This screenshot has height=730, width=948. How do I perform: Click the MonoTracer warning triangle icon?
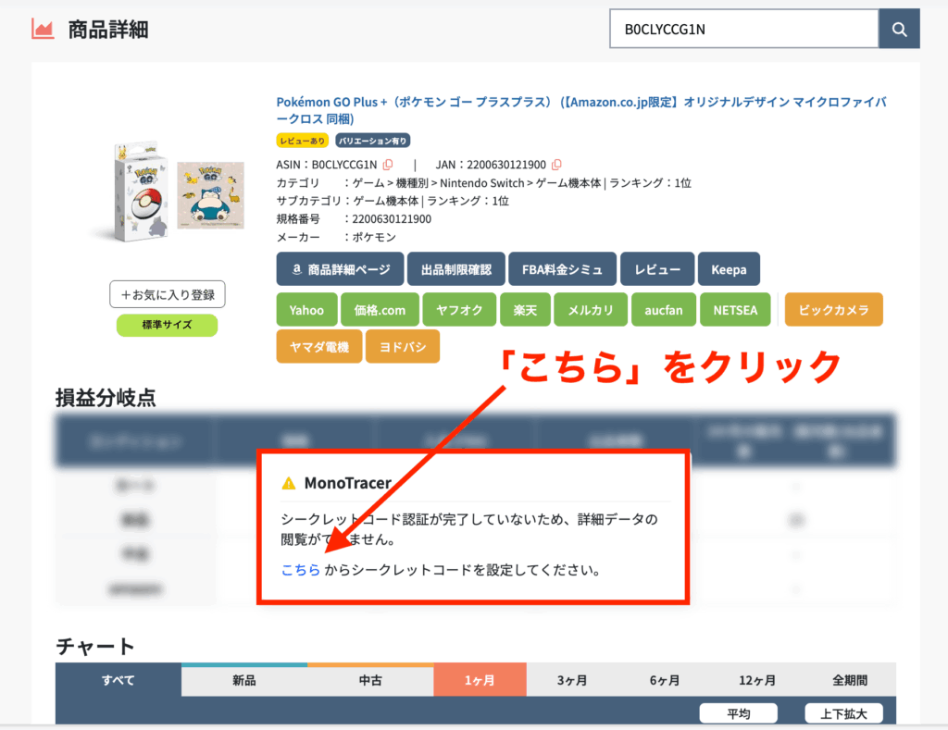click(x=289, y=484)
